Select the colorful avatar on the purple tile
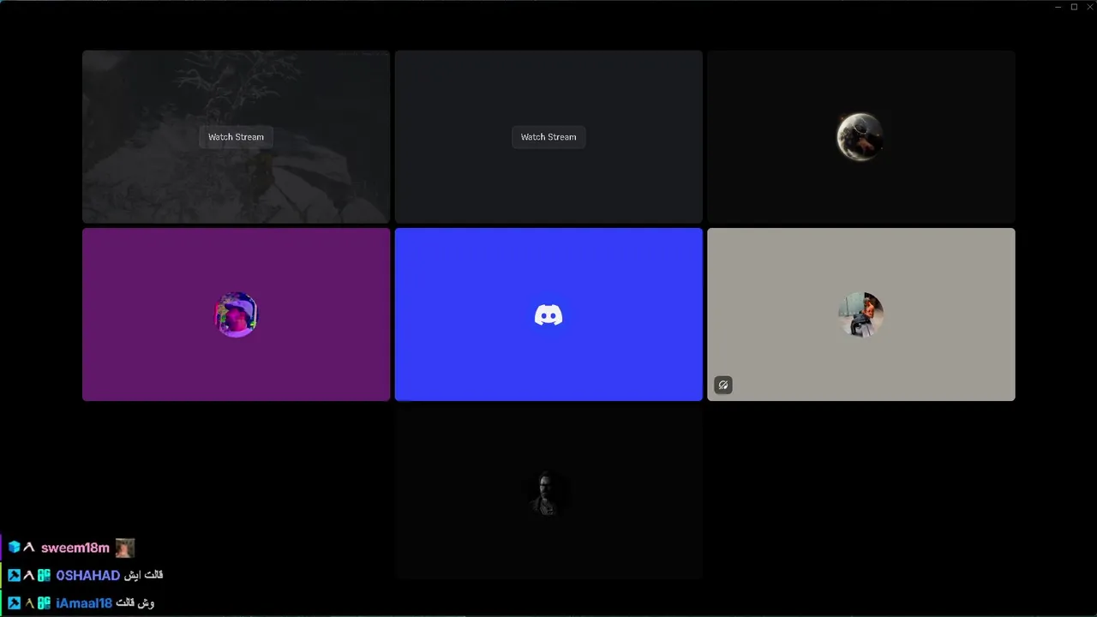 click(236, 314)
